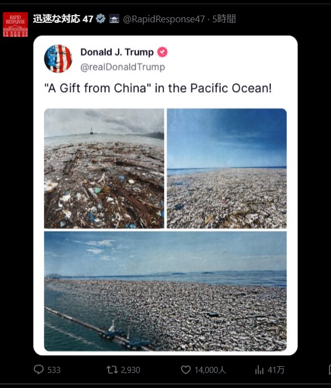Open the Rapid Response 47 profile avatar
Image resolution: width=331 pixels, height=388 pixels.
(16, 25)
